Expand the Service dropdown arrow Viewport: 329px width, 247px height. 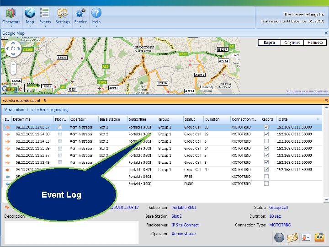click(80, 27)
